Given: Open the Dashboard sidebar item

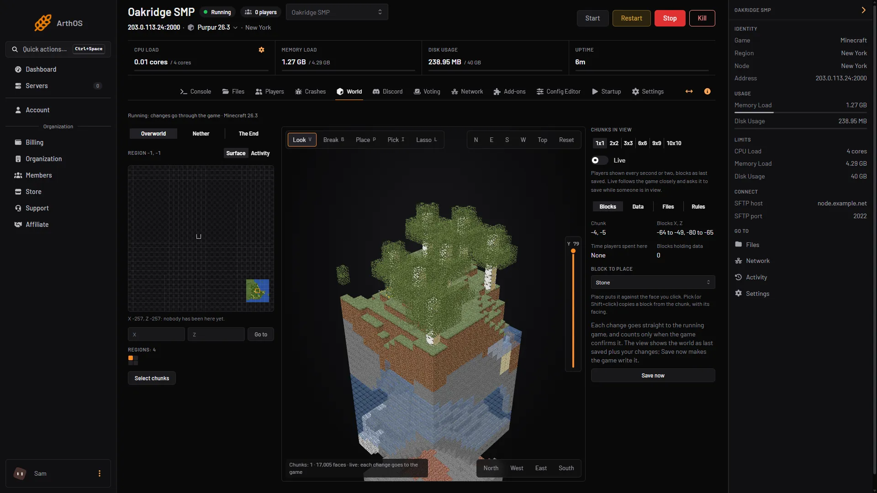Looking at the screenshot, I should point(58,69).
